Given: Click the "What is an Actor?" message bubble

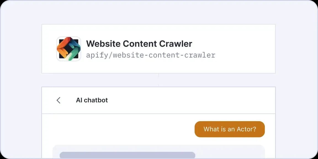Looking at the screenshot, I should 230,129.
